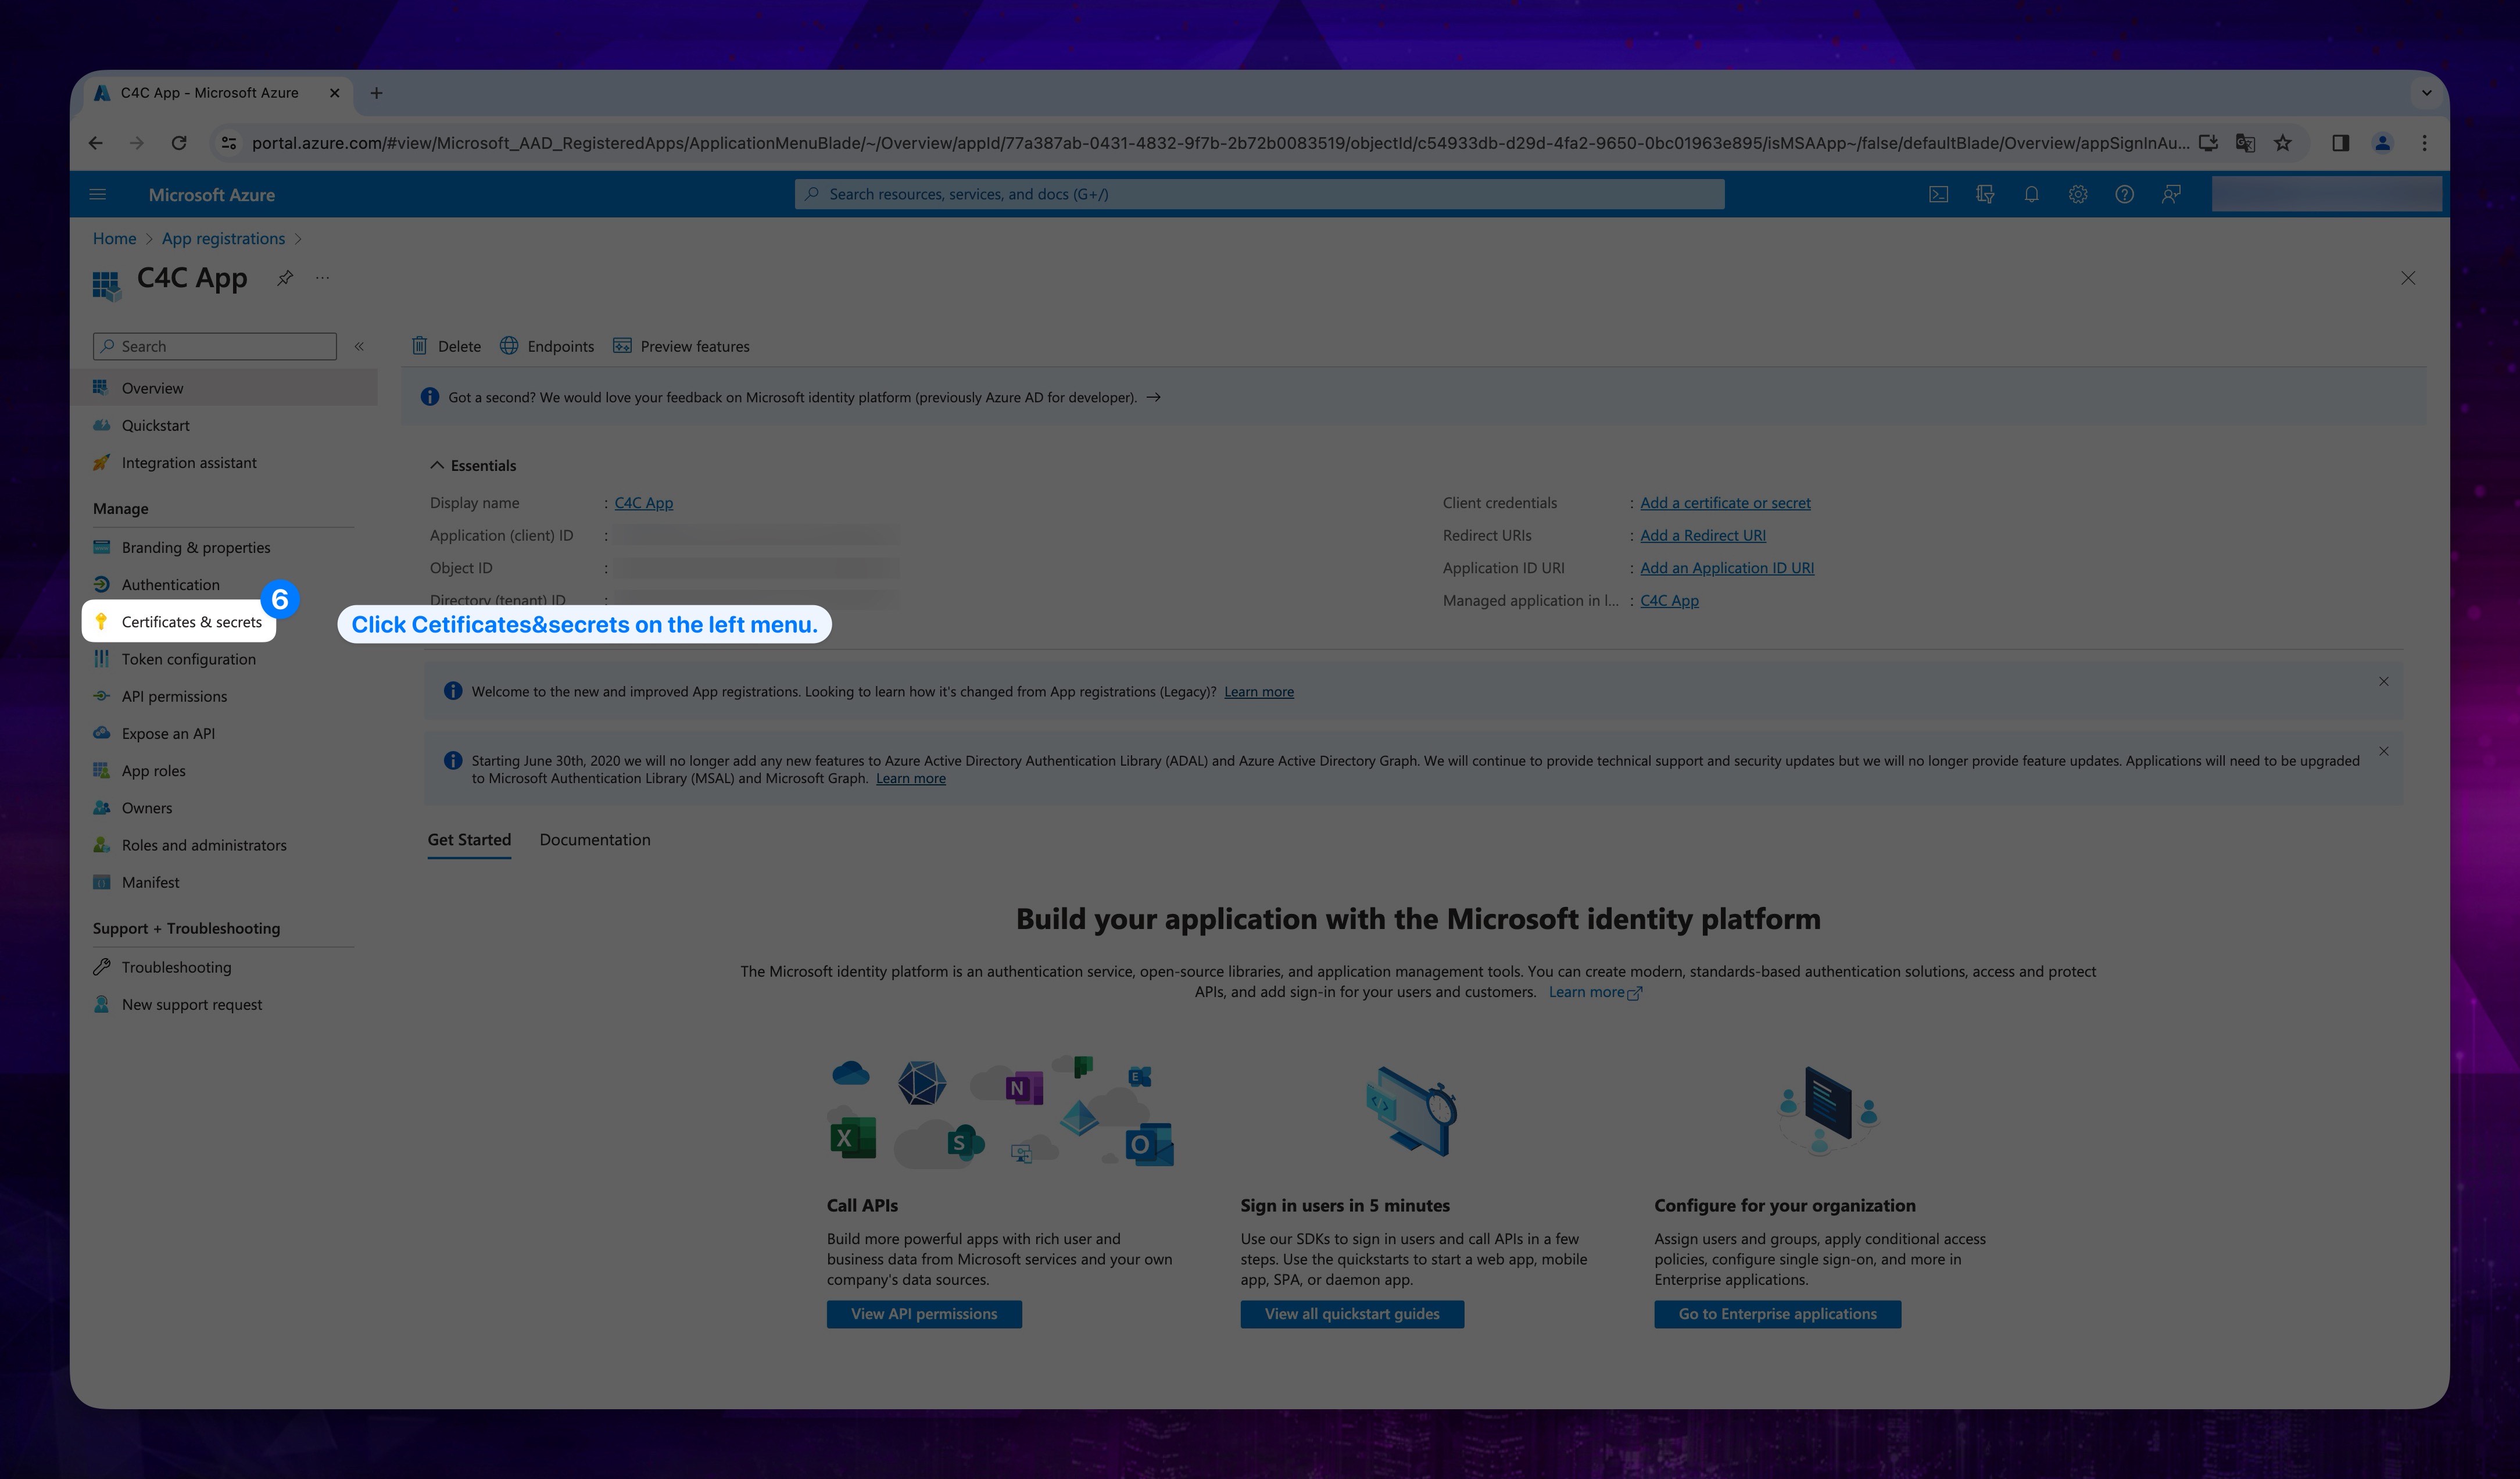Open Certificates & secrets
The image size is (2520, 1479).
pos(180,622)
